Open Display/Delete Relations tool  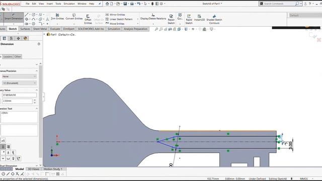pos(153,17)
